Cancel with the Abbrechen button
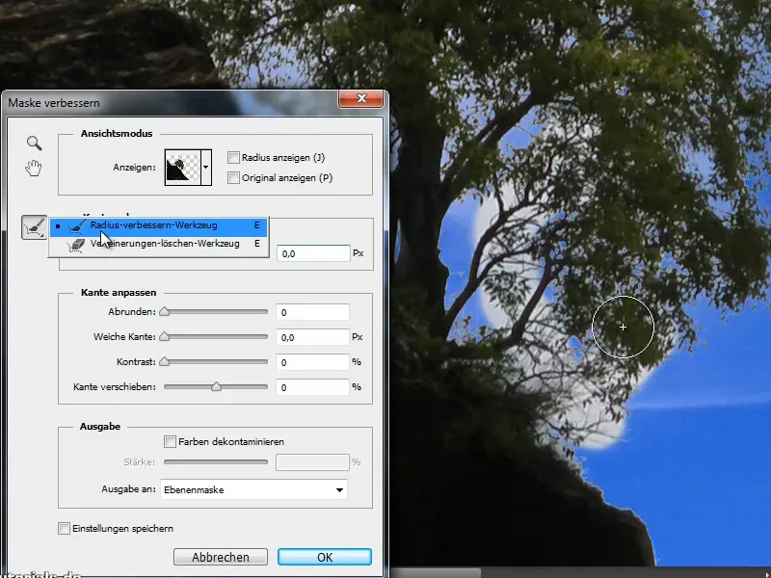771x578 pixels. [221, 557]
